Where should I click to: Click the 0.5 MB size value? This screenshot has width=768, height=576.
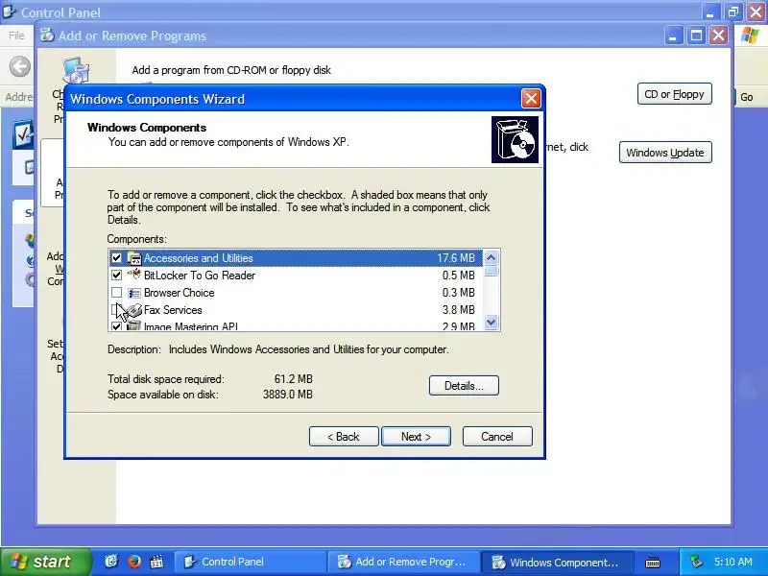[459, 276]
